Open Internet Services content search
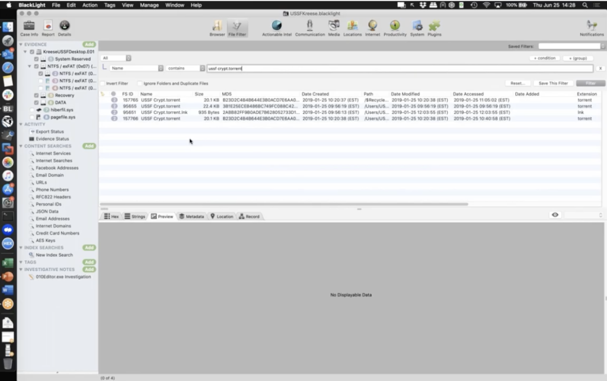This screenshot has height=381, width=607. pos(53,153)
